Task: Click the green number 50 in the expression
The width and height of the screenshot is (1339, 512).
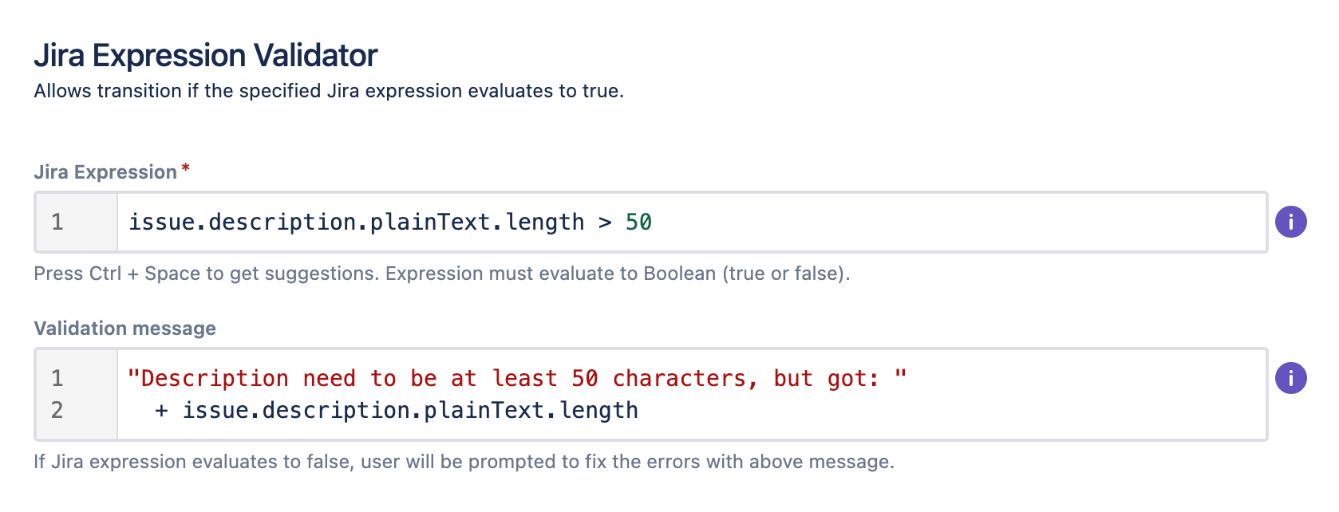Action: click(x=638, y=223)
